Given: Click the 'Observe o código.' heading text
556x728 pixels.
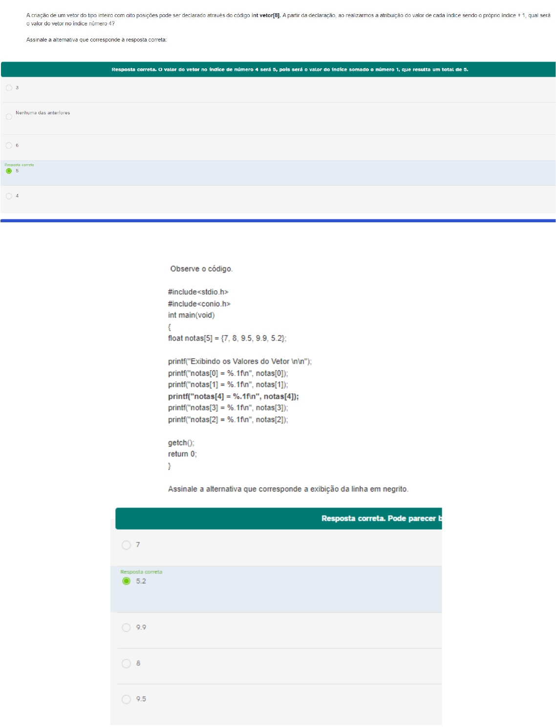Looking at the screenshot, I should coord(201,269).
